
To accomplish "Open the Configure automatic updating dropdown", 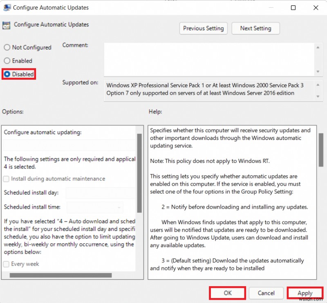I will pyautogui.click(x=69, y=145).
